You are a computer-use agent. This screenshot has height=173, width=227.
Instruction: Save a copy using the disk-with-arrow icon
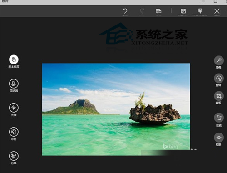point(200,11)
